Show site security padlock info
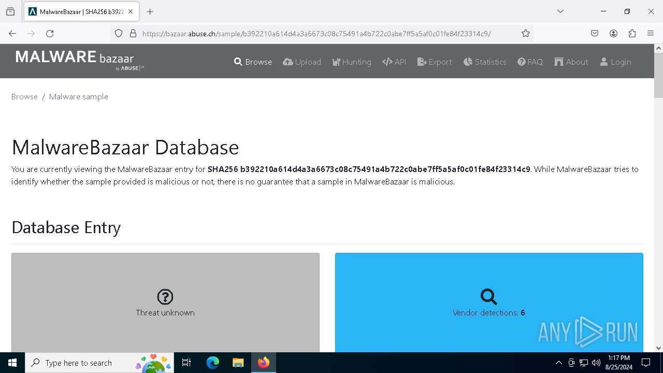663x373 pixels. click(133, 33)
